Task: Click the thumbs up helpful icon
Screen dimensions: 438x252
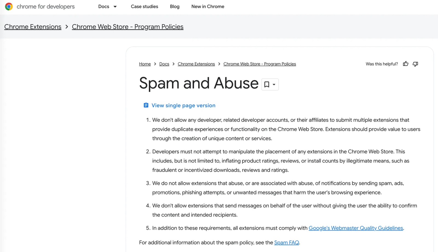Action: [405, 64]
